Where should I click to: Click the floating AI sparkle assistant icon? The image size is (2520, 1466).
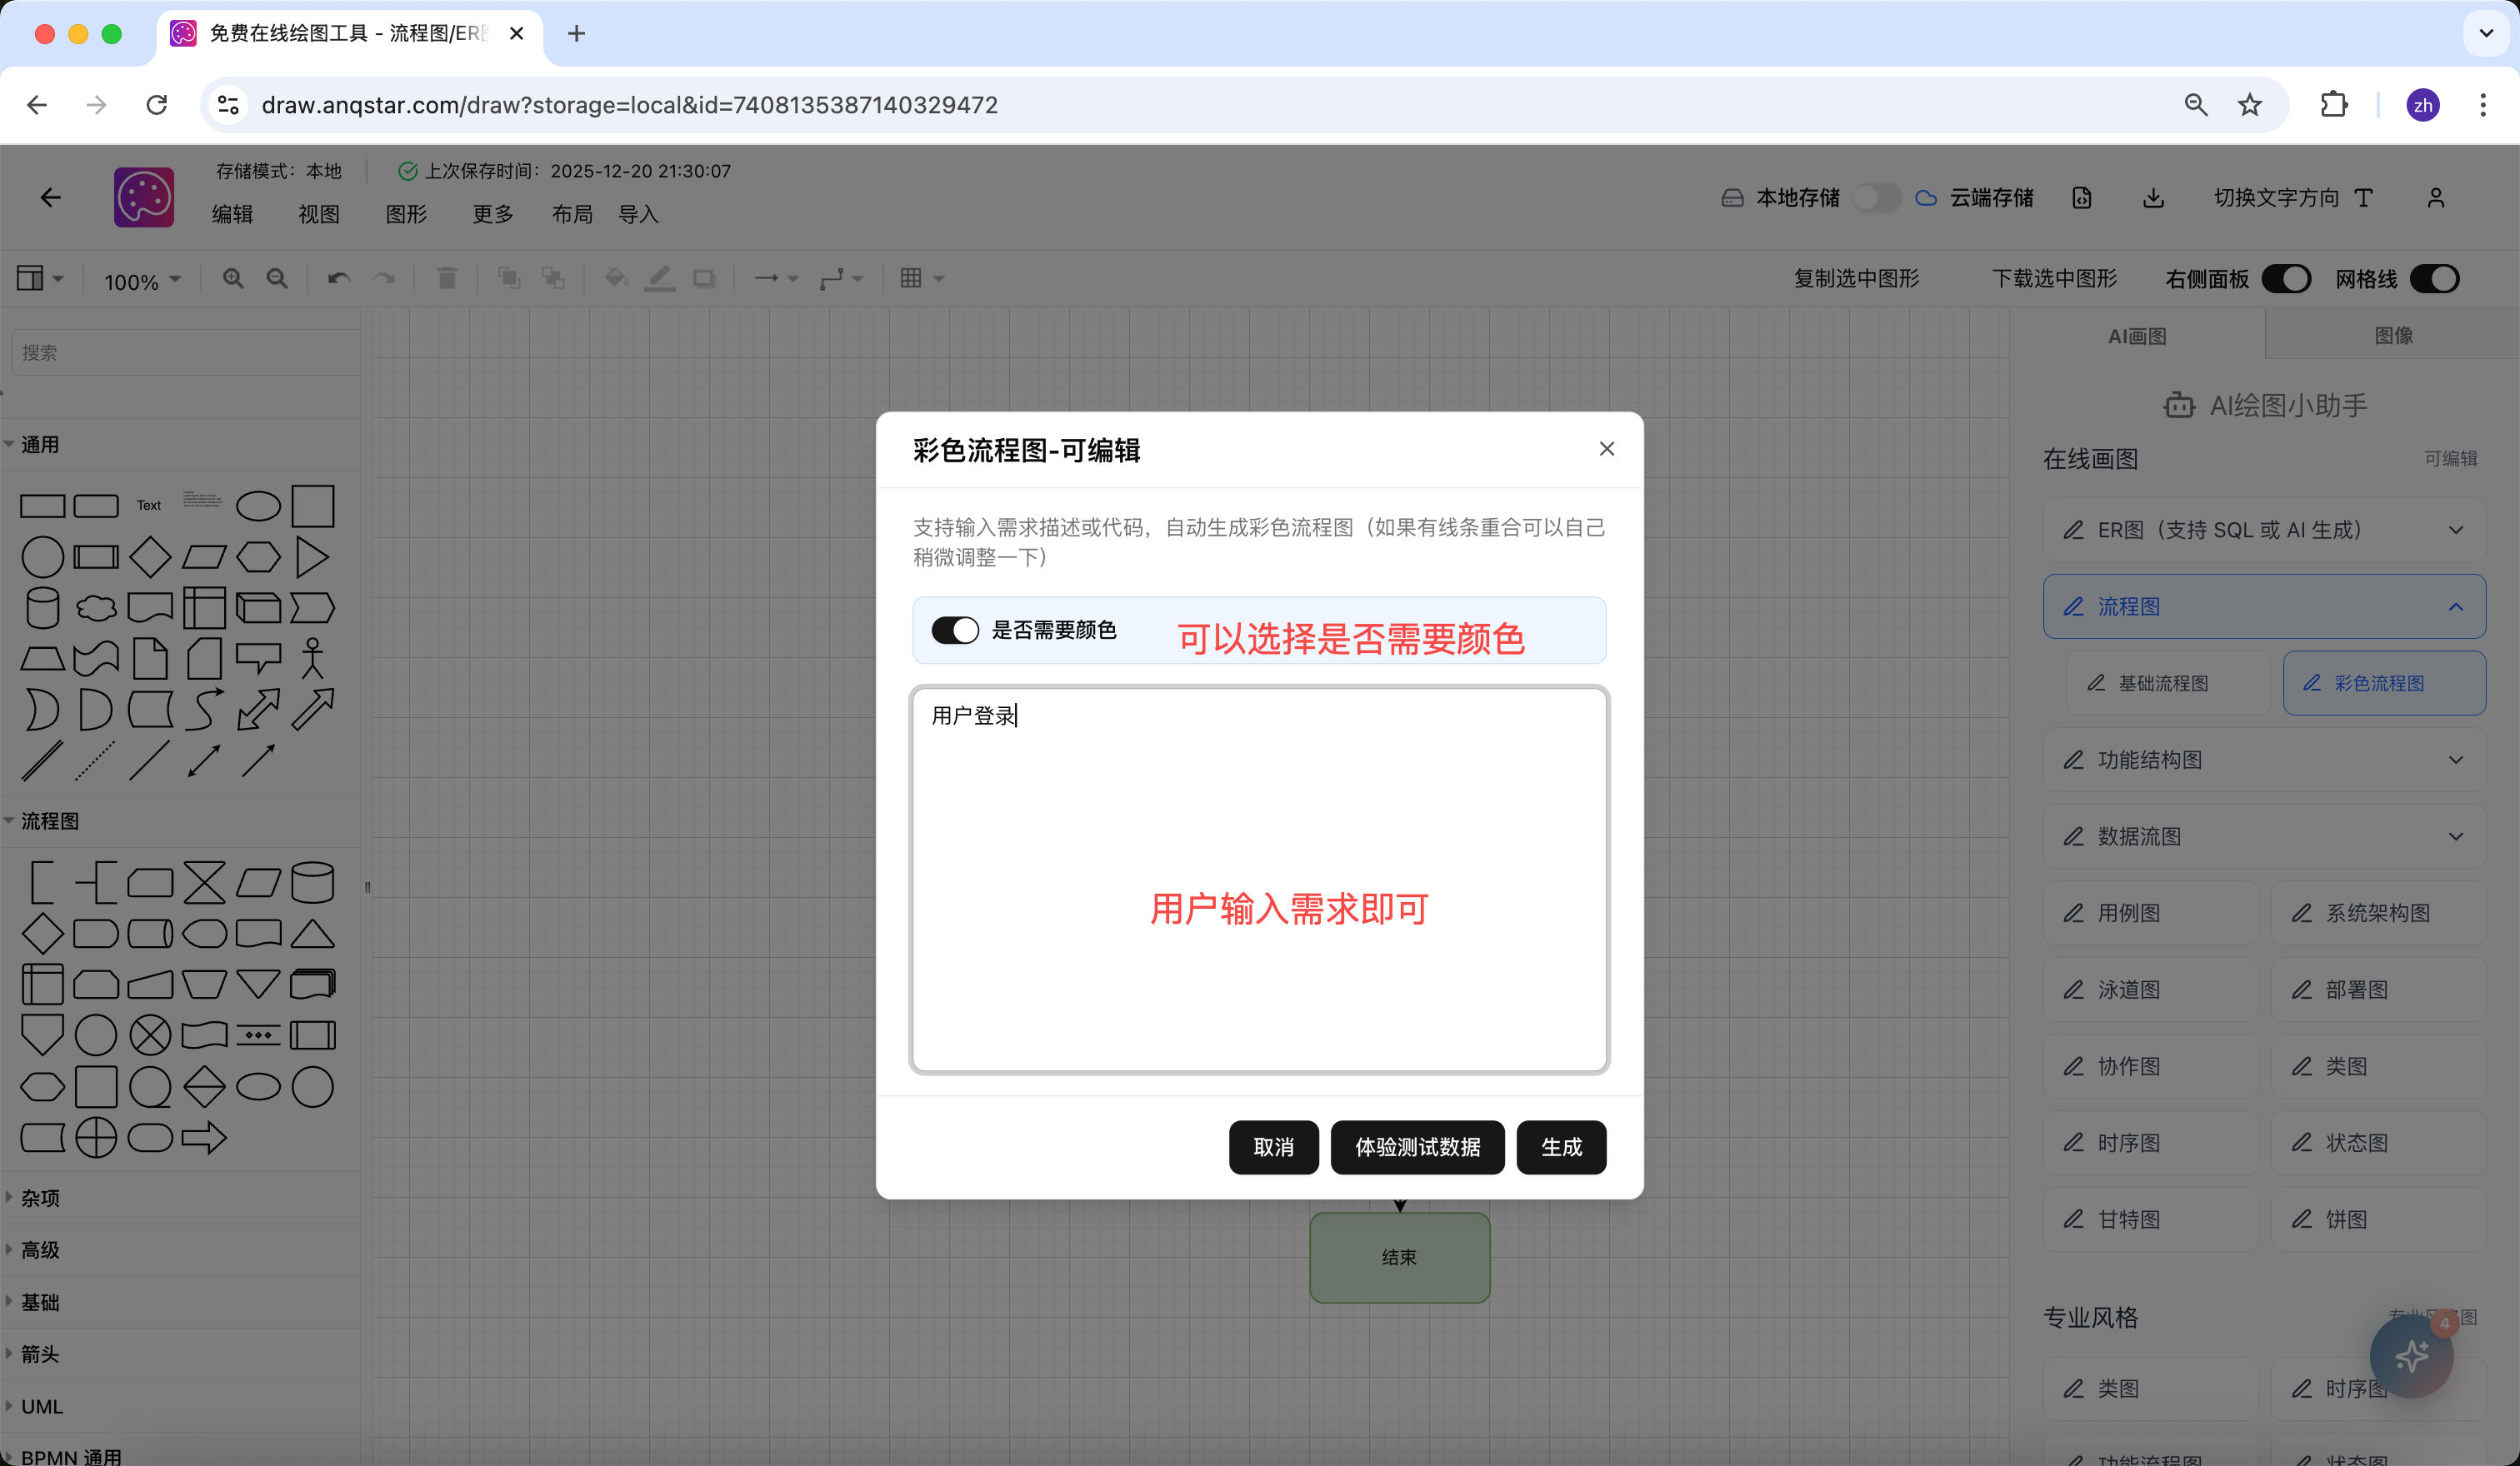[2411, 1356]
